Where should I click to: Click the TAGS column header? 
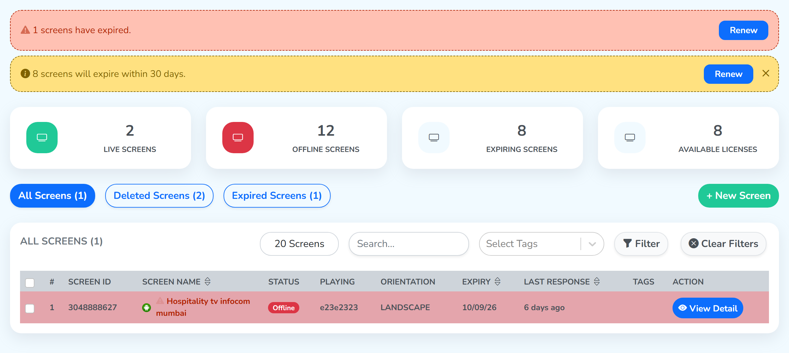point(643,282)
